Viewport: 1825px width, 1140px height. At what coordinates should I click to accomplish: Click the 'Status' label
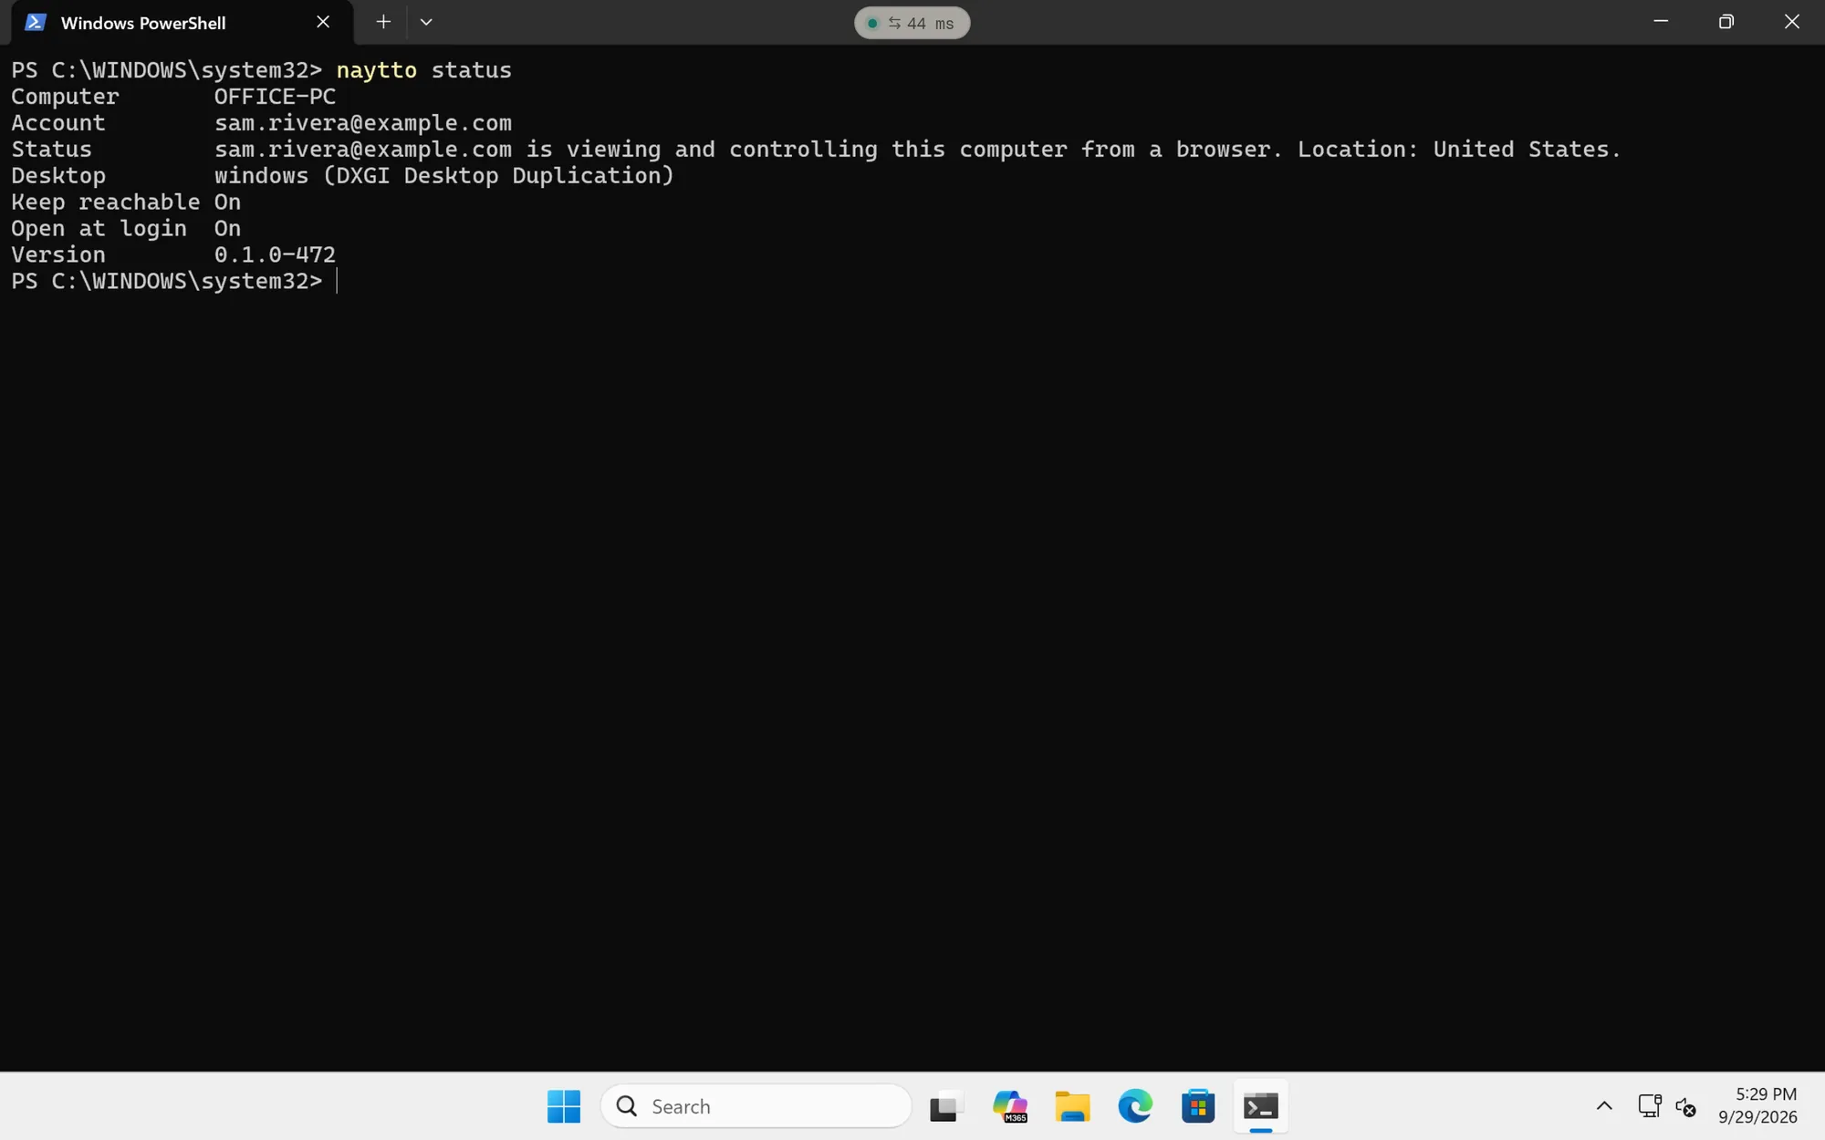tap(51, 150)
